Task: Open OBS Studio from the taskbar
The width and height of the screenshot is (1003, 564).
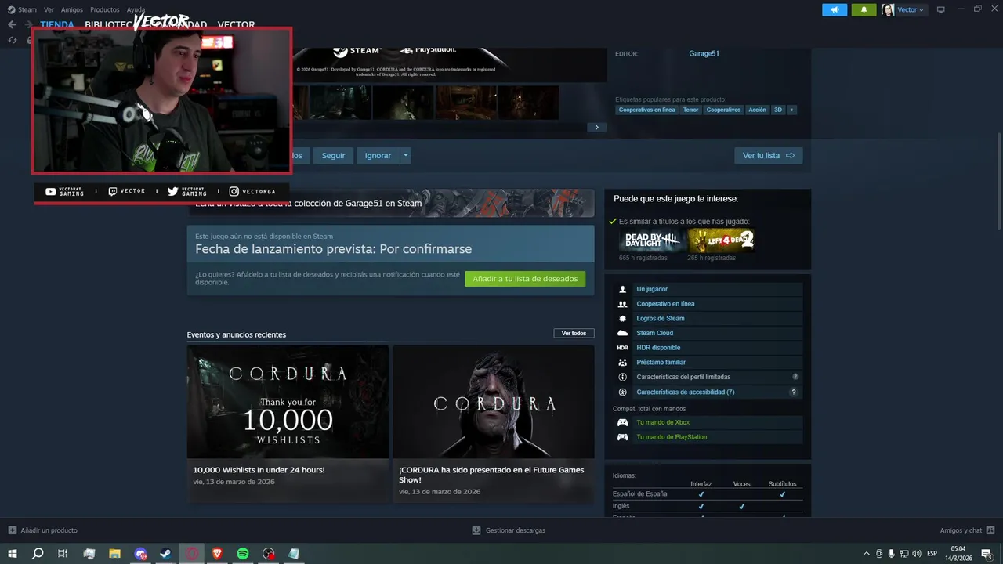Action: point(269,554)
